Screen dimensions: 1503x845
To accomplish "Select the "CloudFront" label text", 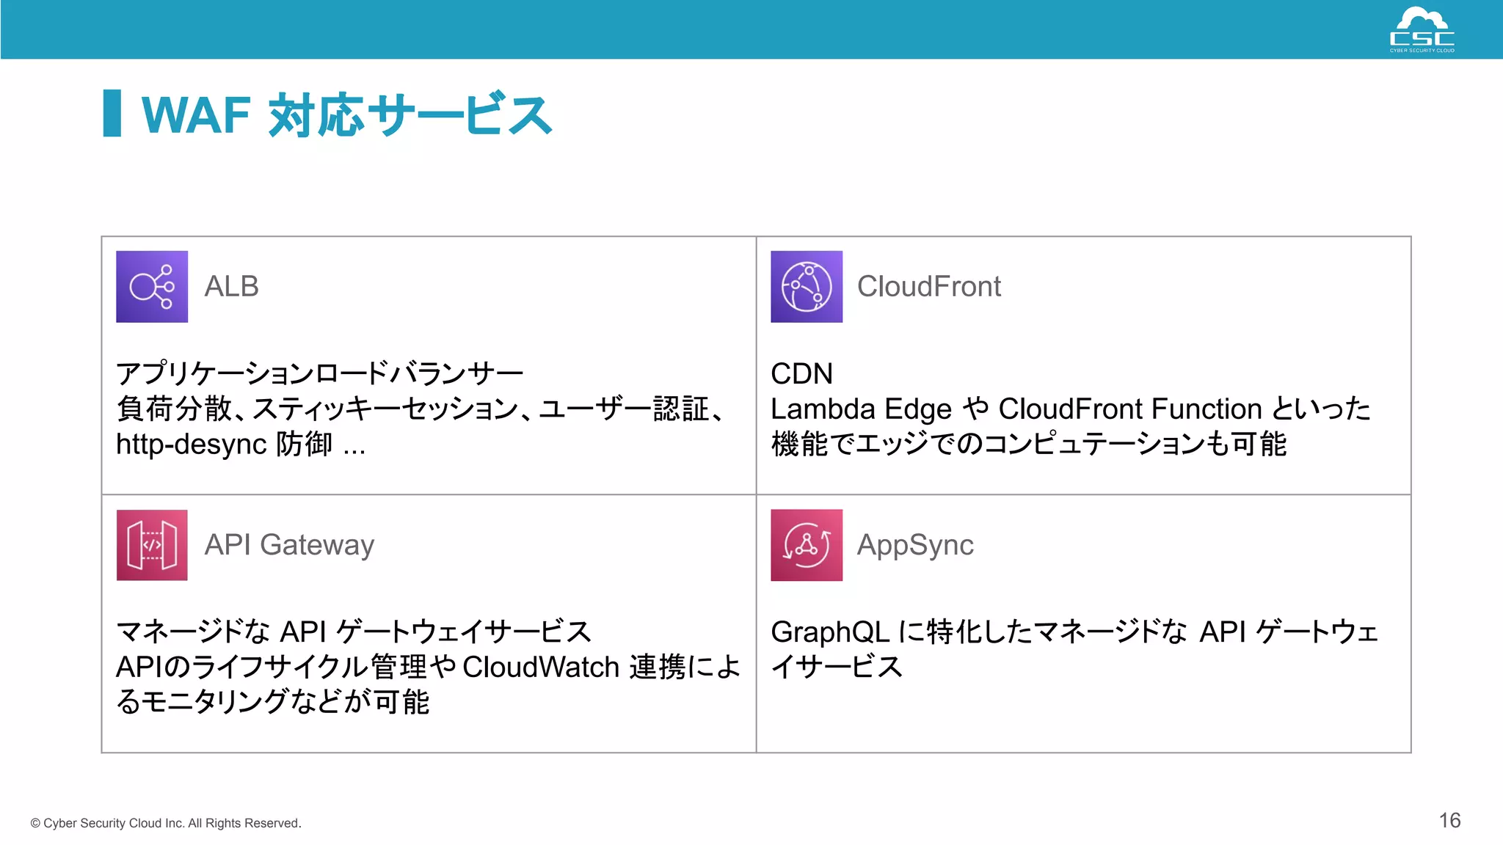I will 928,286.
